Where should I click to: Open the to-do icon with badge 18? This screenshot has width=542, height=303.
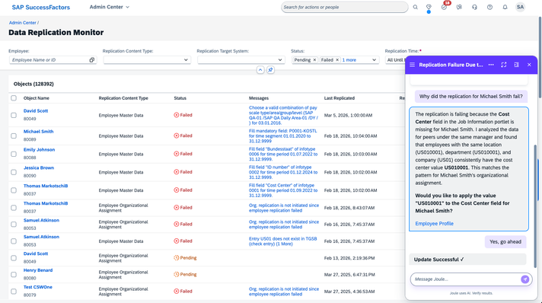[x=444, y=7]
